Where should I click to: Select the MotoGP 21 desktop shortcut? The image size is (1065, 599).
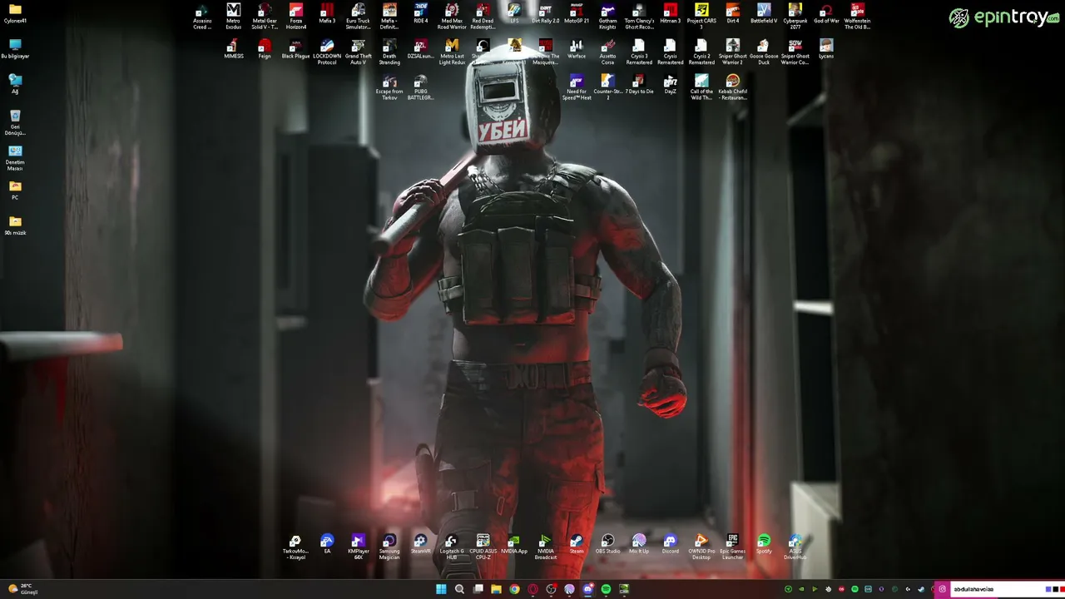pyautogui.click(x=577, y=13)
